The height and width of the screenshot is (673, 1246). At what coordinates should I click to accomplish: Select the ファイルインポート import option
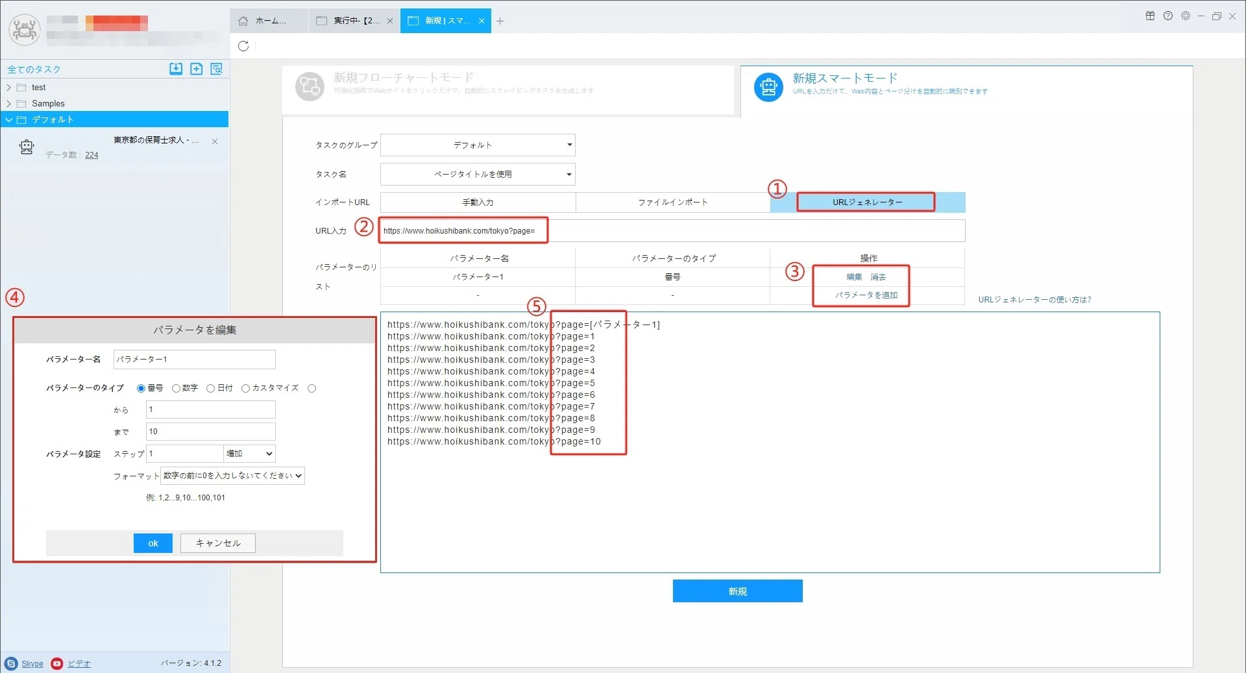(672, 202)
